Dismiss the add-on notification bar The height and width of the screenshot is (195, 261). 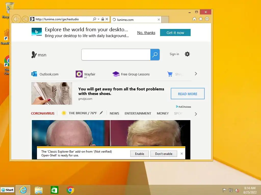(x=182, y=154)
